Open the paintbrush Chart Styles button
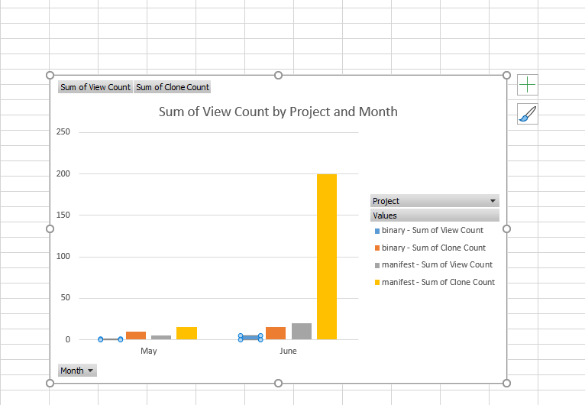 tap(527, 114)
